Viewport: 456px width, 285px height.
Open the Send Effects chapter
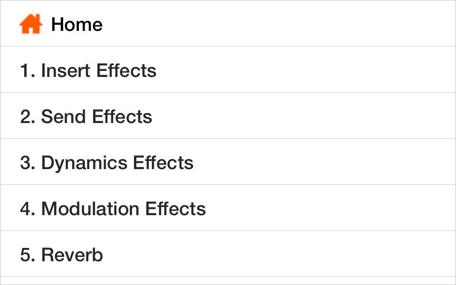pyautogui.click(x=86, y=116)
